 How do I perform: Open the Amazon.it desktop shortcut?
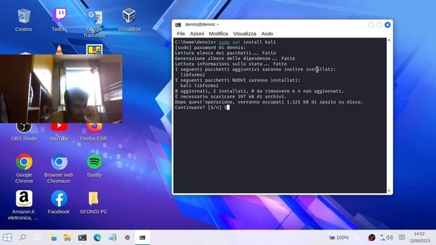coord(24,205)
